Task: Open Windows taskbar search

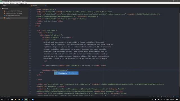Action: pyautogui.click(x=5, y=100)
